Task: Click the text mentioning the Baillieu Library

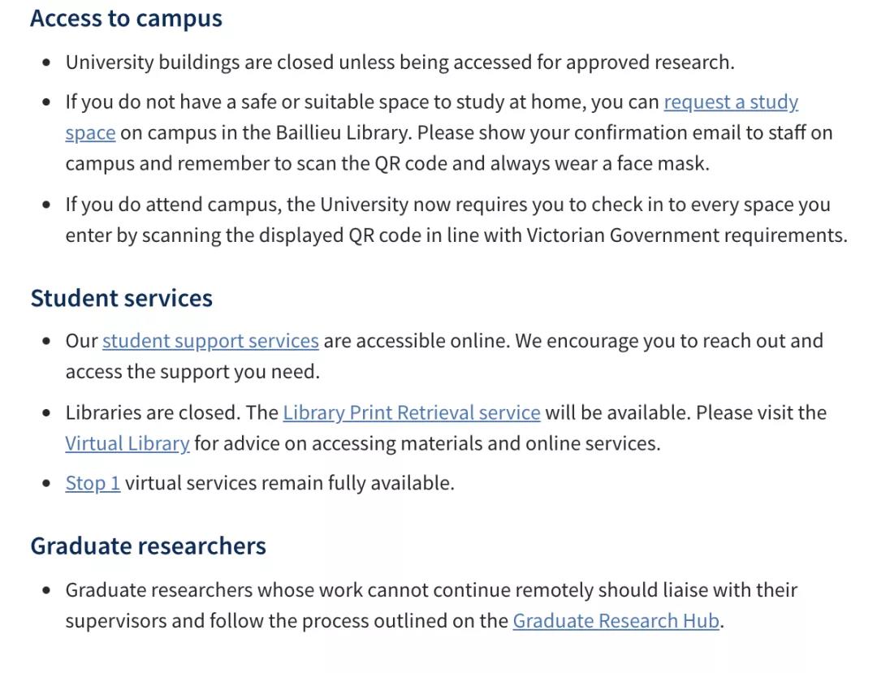Action: coord(266,133)
